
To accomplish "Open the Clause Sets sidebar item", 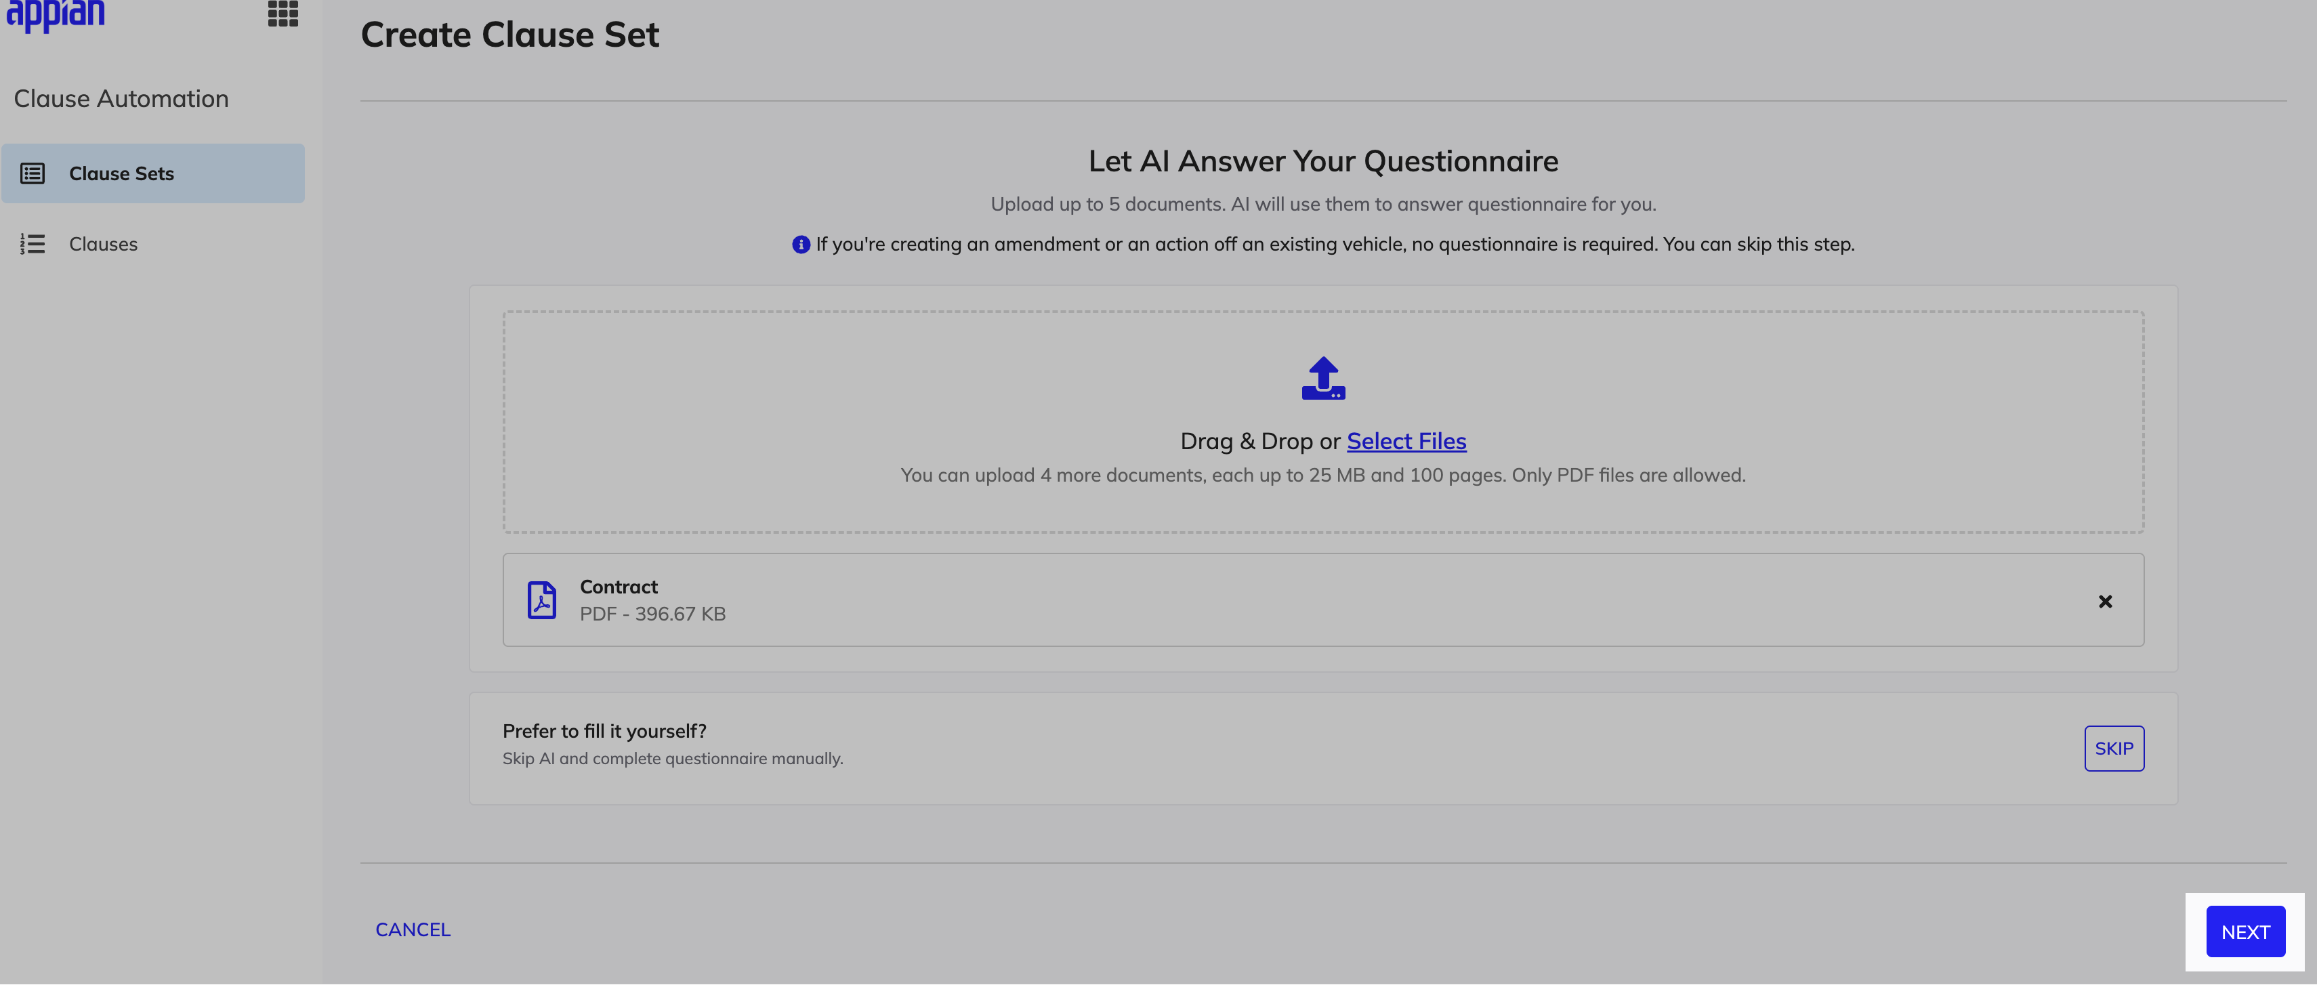I will pos(153,173).
